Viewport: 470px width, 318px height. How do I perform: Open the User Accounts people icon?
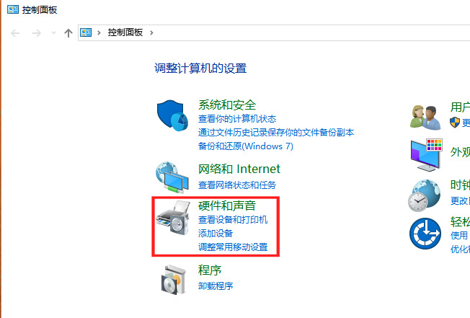point(425,118)
